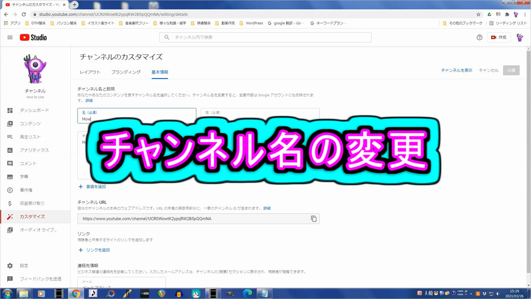
Task: Click the taskbar clock showing 15:29
Action: click(x=514, y=293)
